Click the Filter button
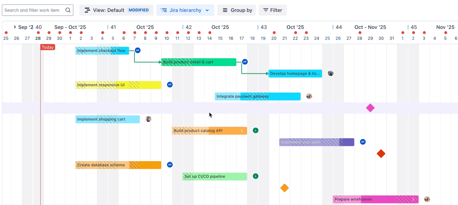Screen dimensions: 458x205 pyautogui.click(x=273, y=10)
